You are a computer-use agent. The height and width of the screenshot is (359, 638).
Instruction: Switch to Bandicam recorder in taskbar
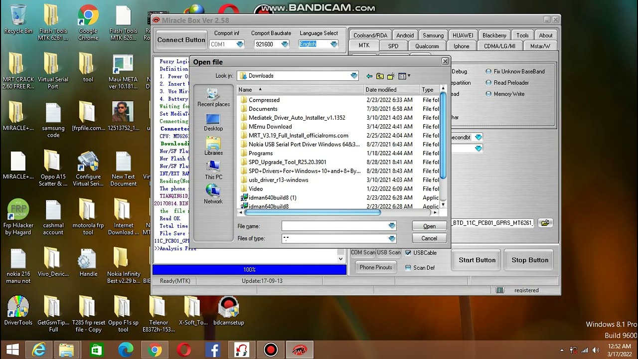point(271,350)
